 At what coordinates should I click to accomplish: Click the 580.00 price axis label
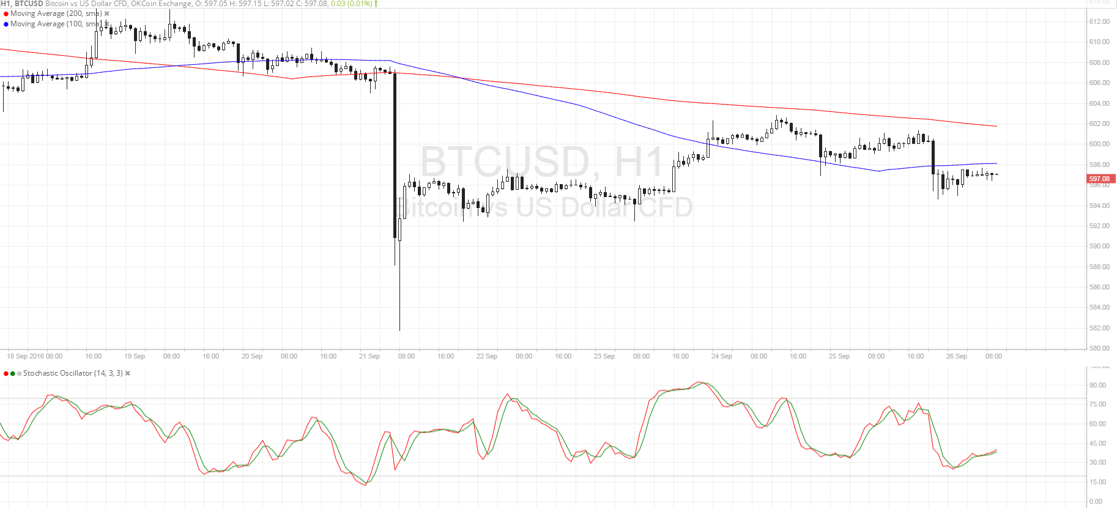[1099, 348]
